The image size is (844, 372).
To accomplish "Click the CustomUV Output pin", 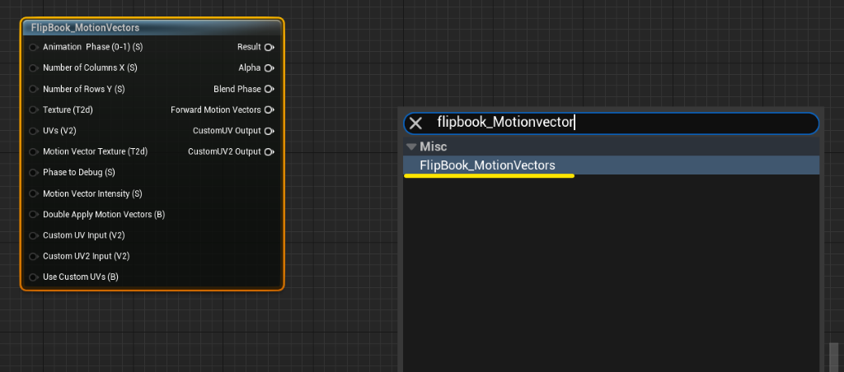I will tap(270, 131).
